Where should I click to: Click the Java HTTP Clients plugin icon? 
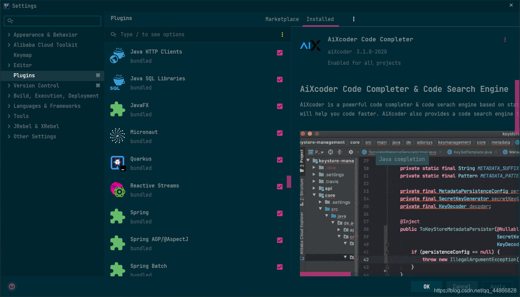point(117,56)
